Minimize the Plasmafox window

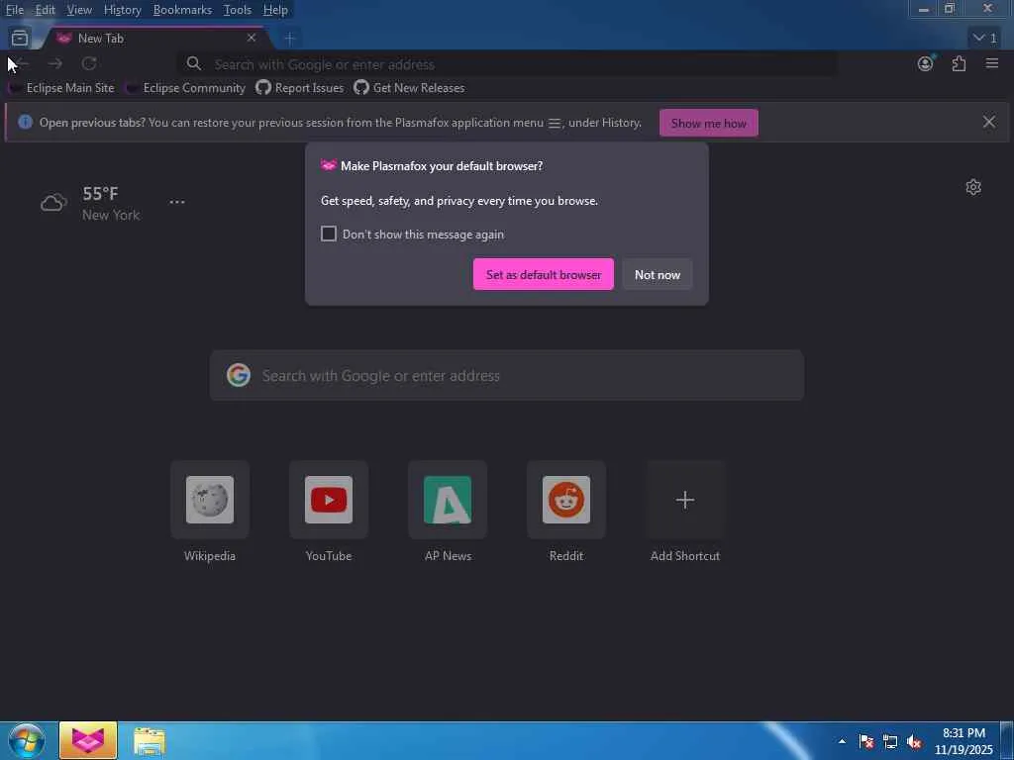(x=924, y=9)
